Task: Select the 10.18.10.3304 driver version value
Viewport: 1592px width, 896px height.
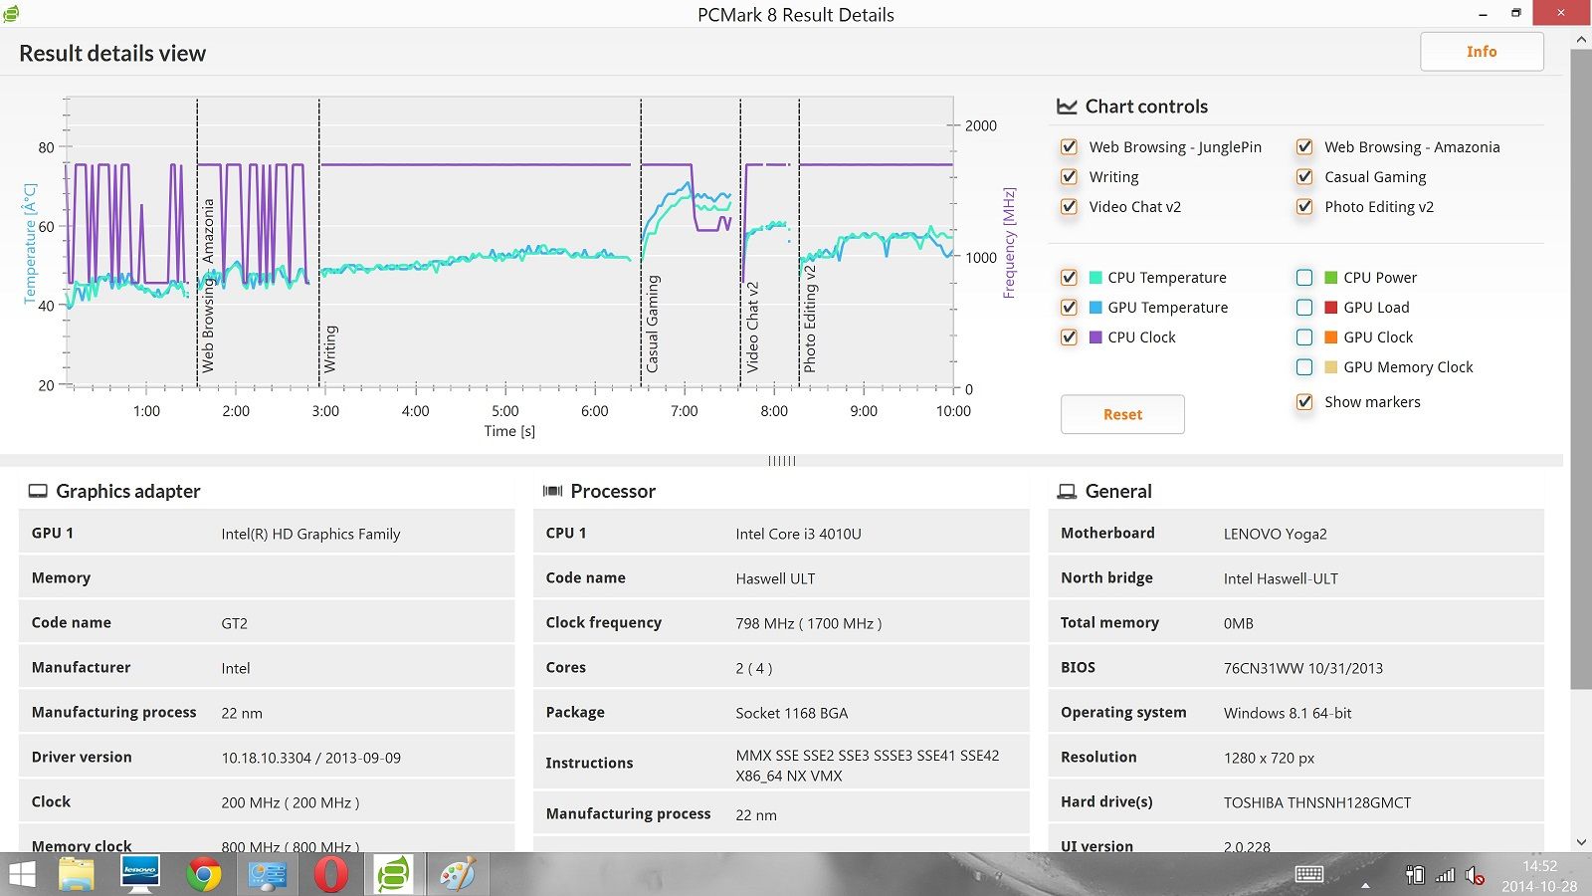Action: point(310,758)
